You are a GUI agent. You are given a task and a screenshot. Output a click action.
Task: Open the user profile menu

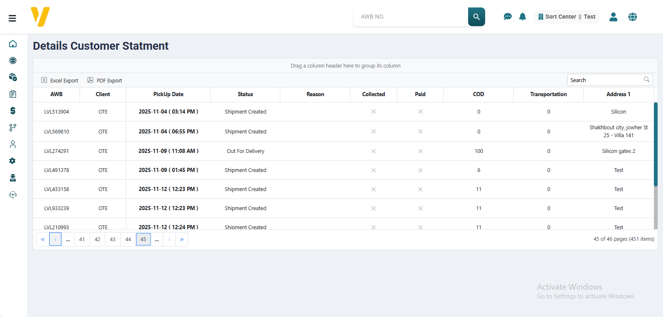pyautogui.click(x=613, y=17)
